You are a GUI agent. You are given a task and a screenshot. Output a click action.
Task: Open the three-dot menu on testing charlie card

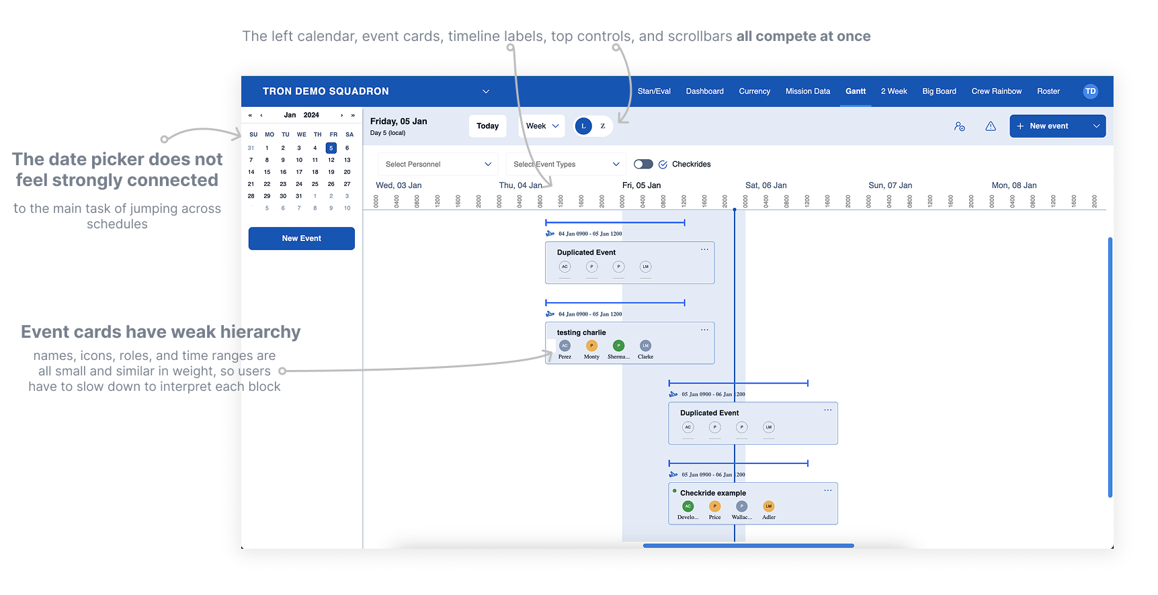click(x=704, y=330)
